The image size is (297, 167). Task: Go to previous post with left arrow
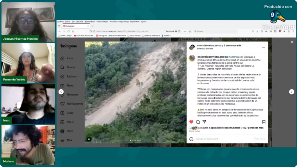click(x=61, y=92)
